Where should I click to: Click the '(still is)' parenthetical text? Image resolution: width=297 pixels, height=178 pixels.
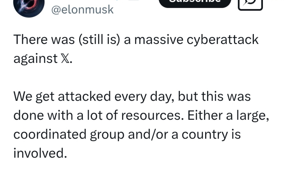point(99,40)
